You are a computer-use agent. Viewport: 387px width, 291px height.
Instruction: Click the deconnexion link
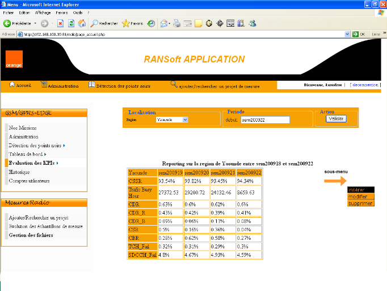tap(365, 85)
